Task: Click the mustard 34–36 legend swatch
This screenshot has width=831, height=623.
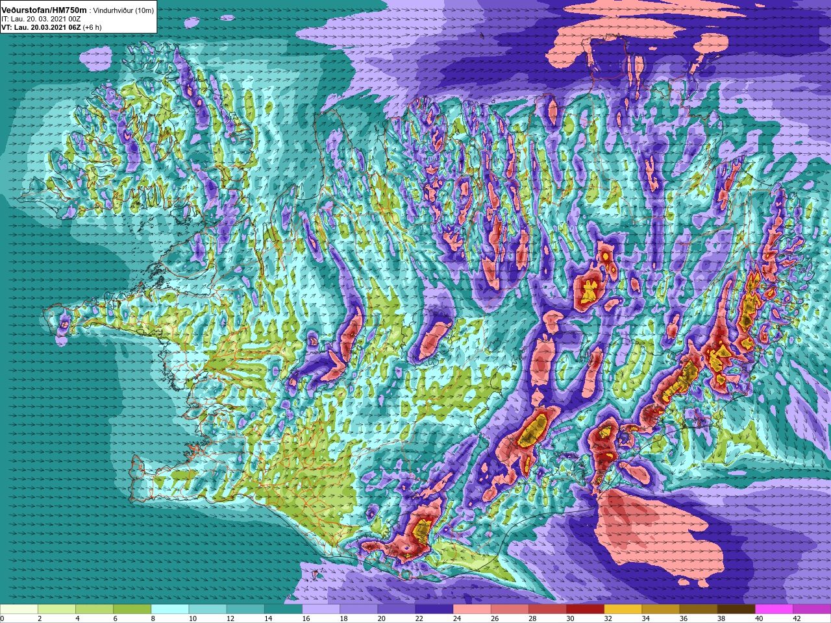Action: (660, 609)
